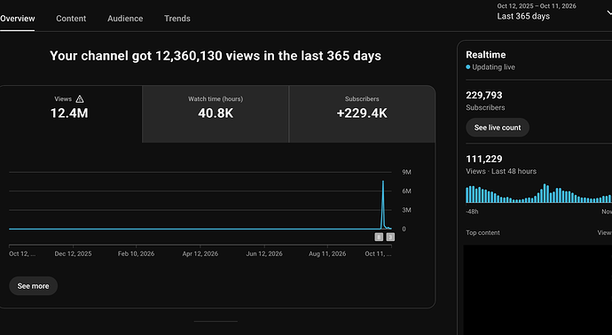Image resolution: width=612 pixels, height=335 pixels.
Task: Click the Realtime panel heading
Action: click(485, 55)
